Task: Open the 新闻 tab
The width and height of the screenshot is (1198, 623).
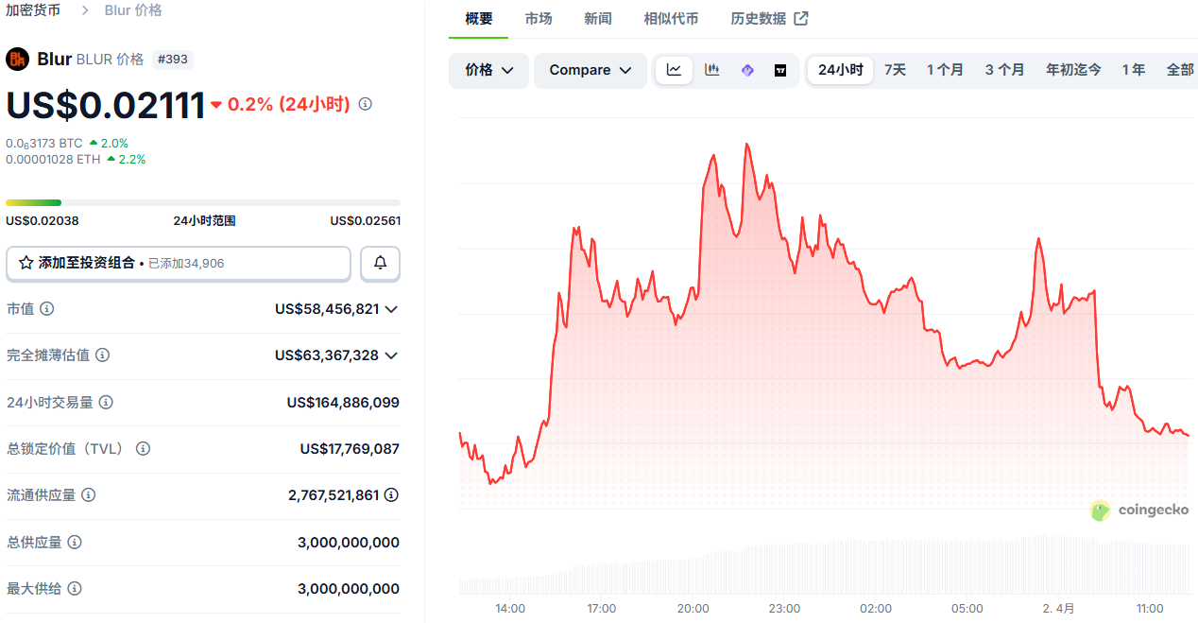Action: click(x=597, y=18)
